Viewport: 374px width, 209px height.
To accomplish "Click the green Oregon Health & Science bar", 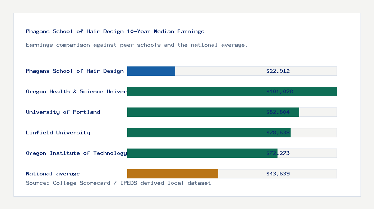I will pyautogui.click(x=232, y=92).
